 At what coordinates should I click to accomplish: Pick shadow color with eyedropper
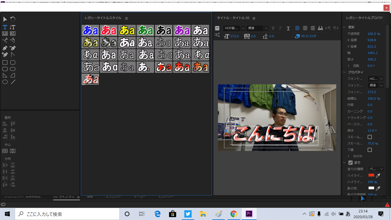(378, 188)
